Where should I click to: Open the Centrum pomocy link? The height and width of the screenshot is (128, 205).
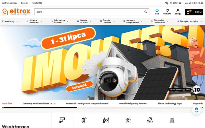(x=9, y=3)
